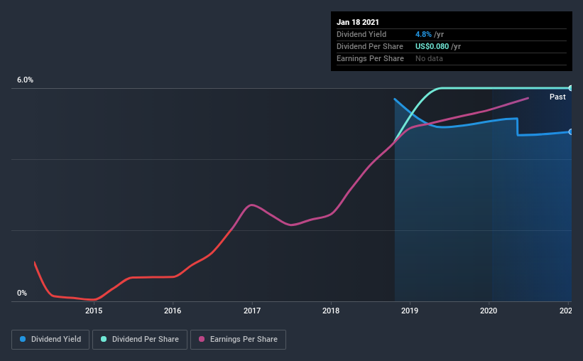Click the Past label on chart
The width and height of the screenshot is (583, 361).
tap(557, 97)
